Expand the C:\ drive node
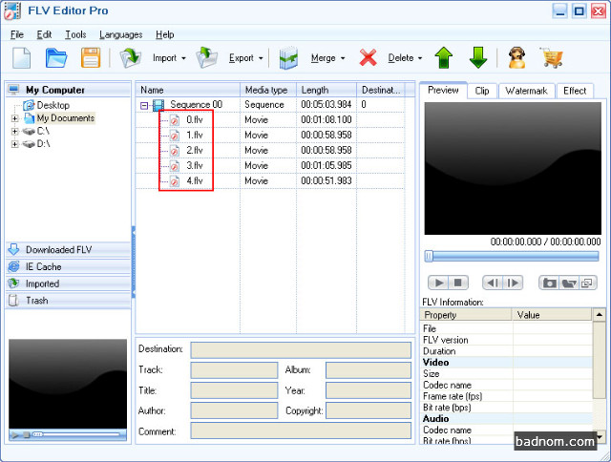611x462 pixels. tap(15, 132)
